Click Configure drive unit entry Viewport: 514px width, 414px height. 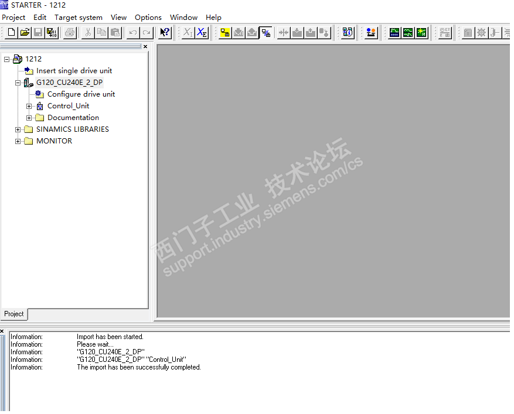point(81,94)
